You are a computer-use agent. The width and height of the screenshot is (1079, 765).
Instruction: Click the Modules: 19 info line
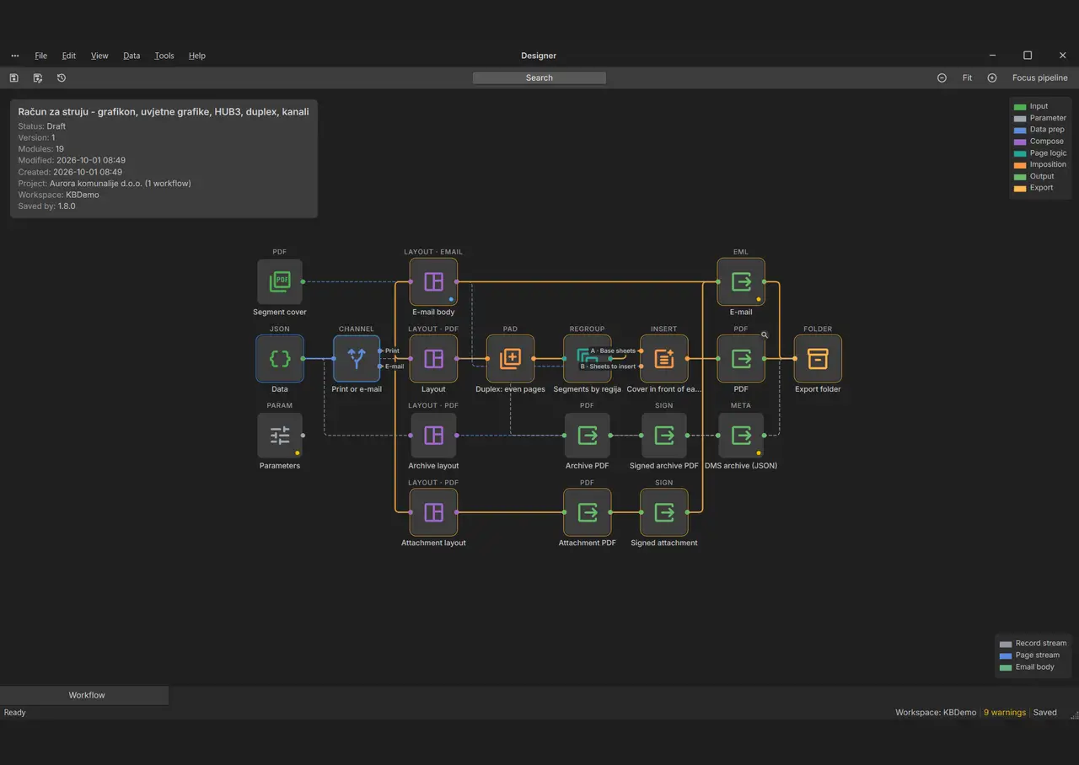(41, 149)
